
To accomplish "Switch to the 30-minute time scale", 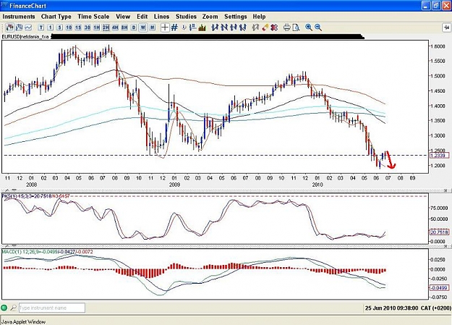I will pos(88,28).
